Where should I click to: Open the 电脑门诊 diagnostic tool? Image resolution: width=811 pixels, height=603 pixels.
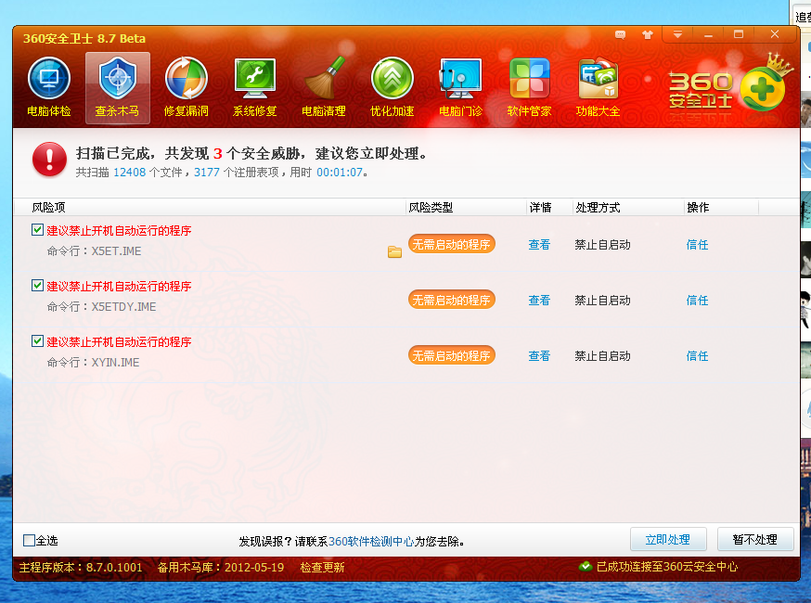pyautogui.click(x=460, y=86)
